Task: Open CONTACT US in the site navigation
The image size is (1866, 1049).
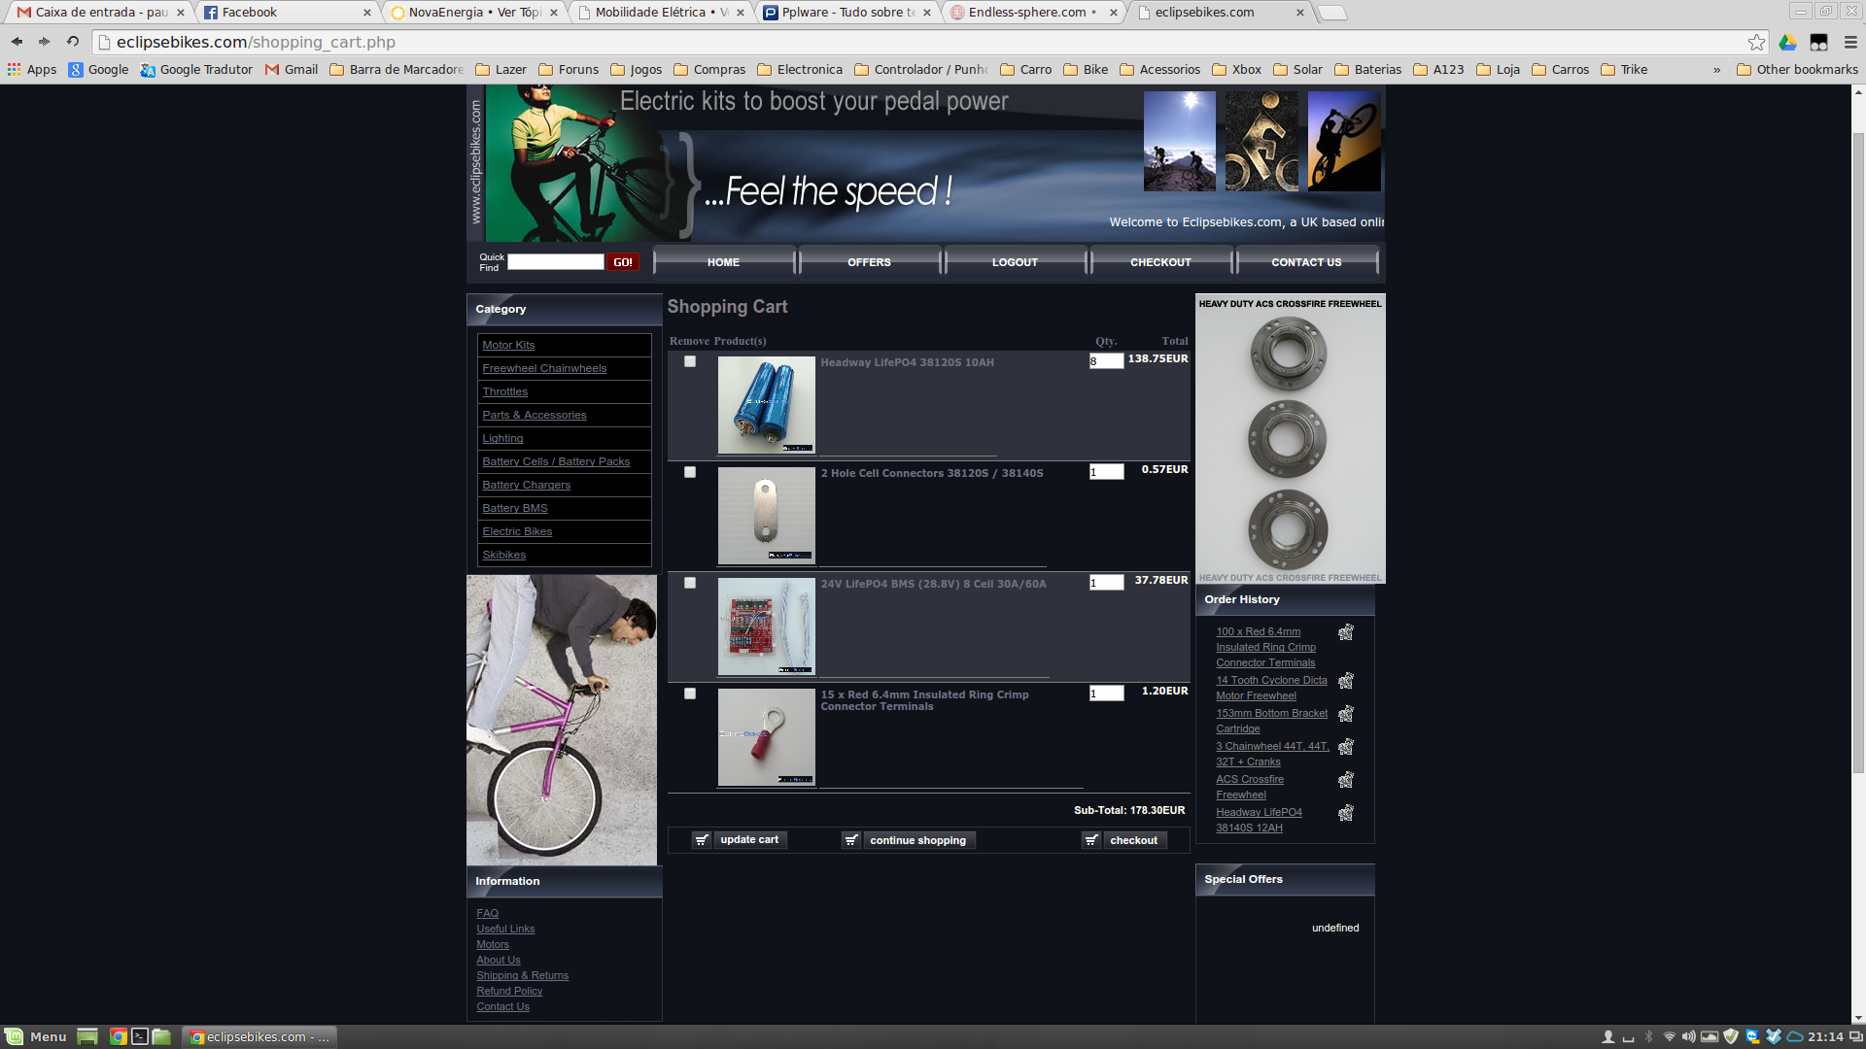Action: pos(1306,262)
